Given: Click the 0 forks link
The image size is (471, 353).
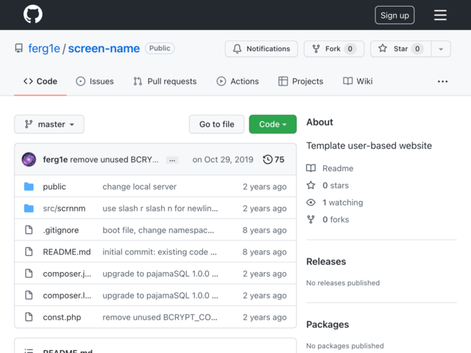Looking at the screenshot, I should (336, 219).
